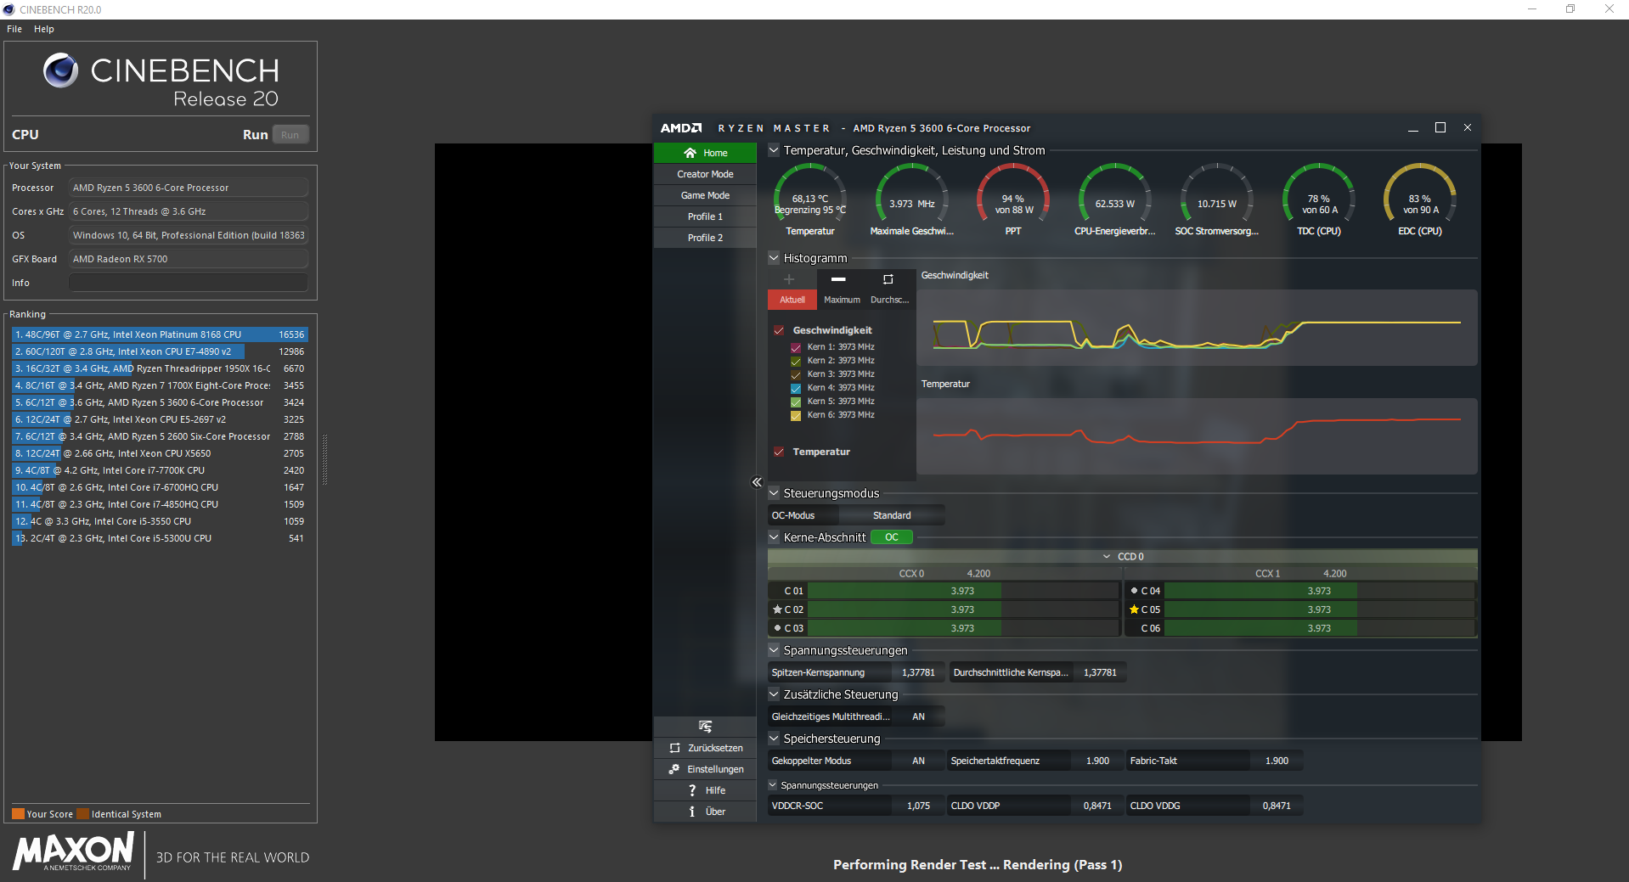The image size is (1629, 882).
Task: Toggle the Geschwindigkeit checkbox
Action: 779,330
